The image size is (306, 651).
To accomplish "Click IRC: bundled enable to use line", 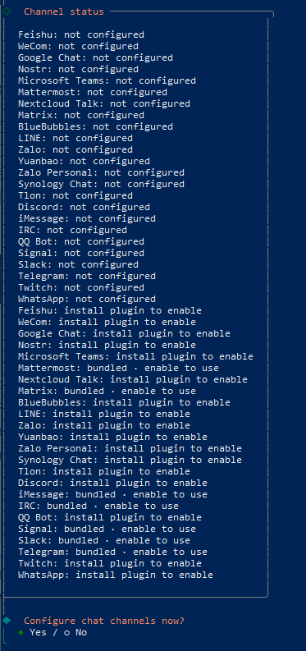I will coord(98,506).
